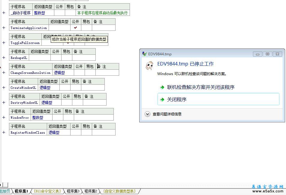Viewport: 286px width, 195px height.
Task: Close the EDV9844.tmp dialog with the X button
Action: [x=277, y=54]
